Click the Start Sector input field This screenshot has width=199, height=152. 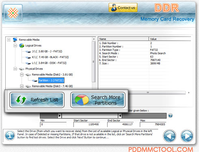(87, 124)
